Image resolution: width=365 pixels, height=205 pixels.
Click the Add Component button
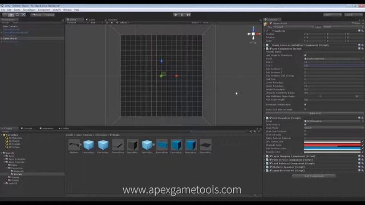314,176
